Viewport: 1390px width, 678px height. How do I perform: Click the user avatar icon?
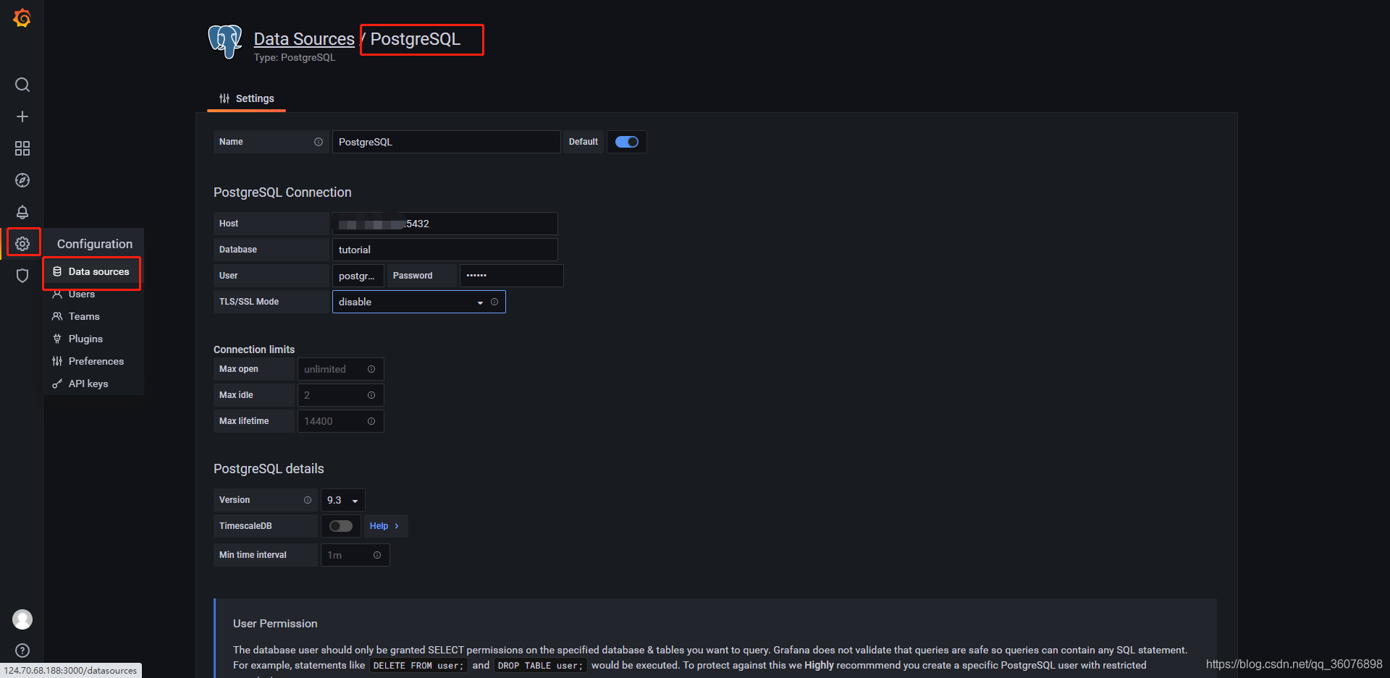click(x=22, y=619)
